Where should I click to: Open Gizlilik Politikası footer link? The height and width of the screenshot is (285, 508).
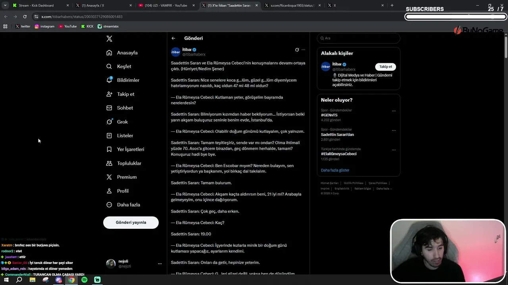(x=354, y=183)
